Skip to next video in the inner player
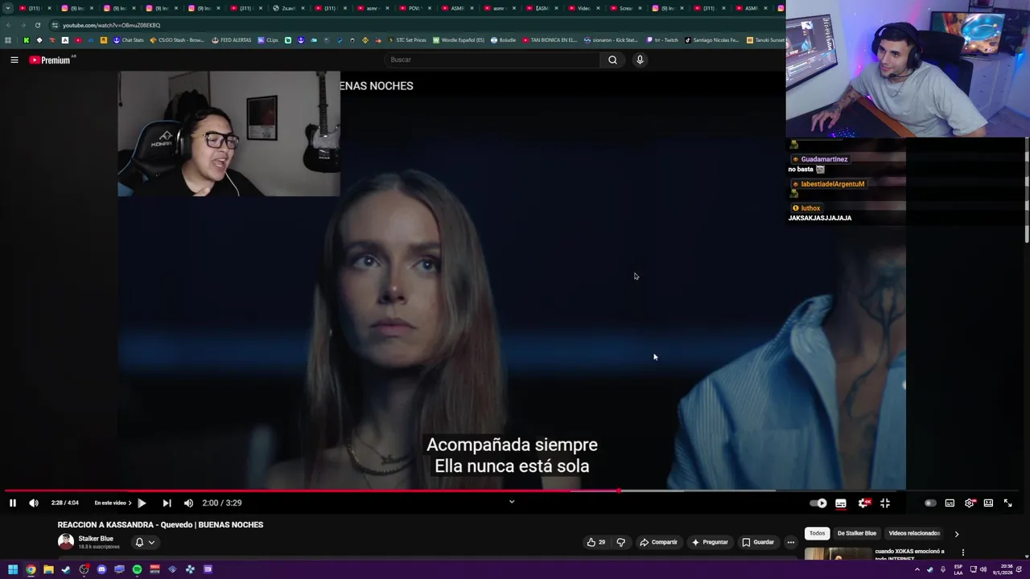The height and width of the screenshot is (579, 1030). tap(167, 503)
